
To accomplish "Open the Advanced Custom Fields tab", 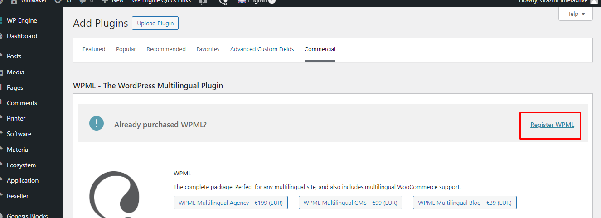I will [x=262, y=49].
